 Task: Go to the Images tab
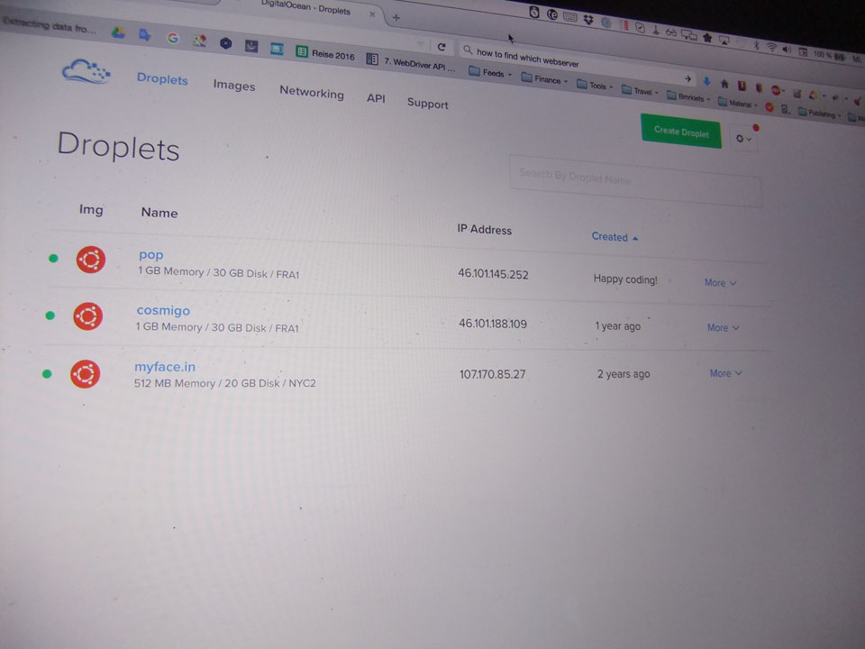233,86
